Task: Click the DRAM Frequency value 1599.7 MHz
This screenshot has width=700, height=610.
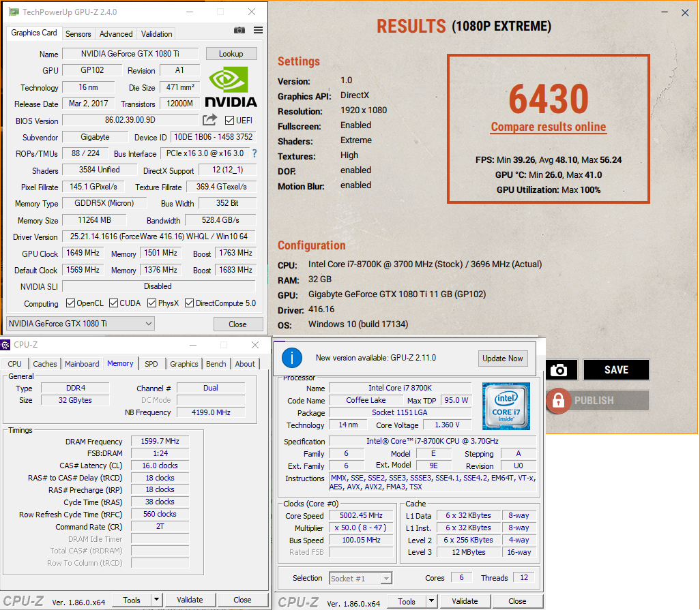Action: click(160, 441)
